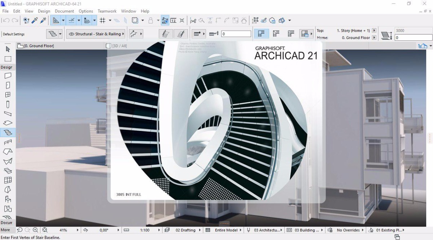The height and width of the screenshot is (240, 433).
Task: Expand the Grid Snap options arrow
Action: pos(110,21)
